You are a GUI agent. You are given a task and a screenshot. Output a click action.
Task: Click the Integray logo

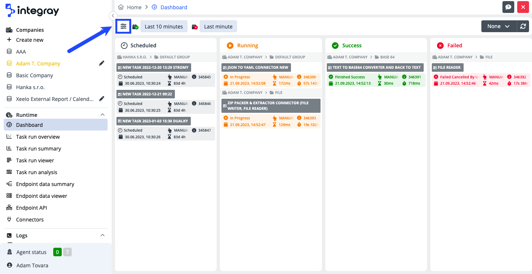(x=32, y=11)
